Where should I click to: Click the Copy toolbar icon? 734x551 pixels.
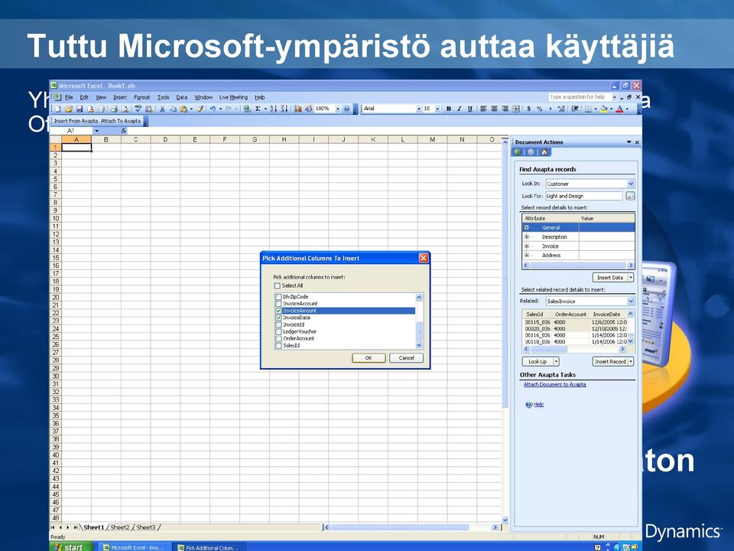click(x=173, y=109)
